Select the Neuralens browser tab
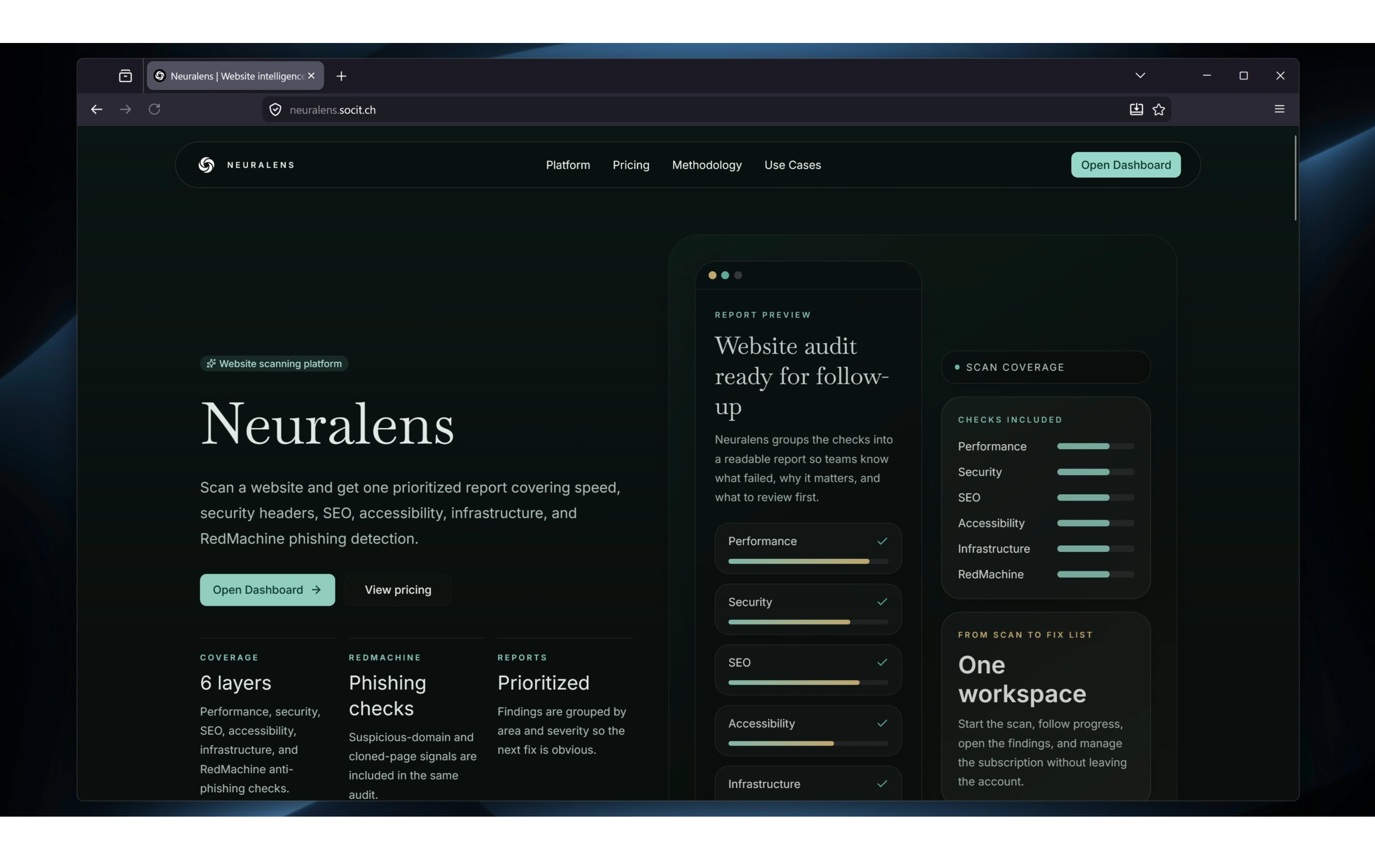Viewport: 1375px width, 858px height. point(235,76)
